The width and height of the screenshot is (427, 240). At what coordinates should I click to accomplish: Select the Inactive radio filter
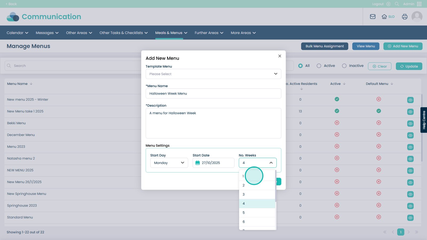coord(344,66)
